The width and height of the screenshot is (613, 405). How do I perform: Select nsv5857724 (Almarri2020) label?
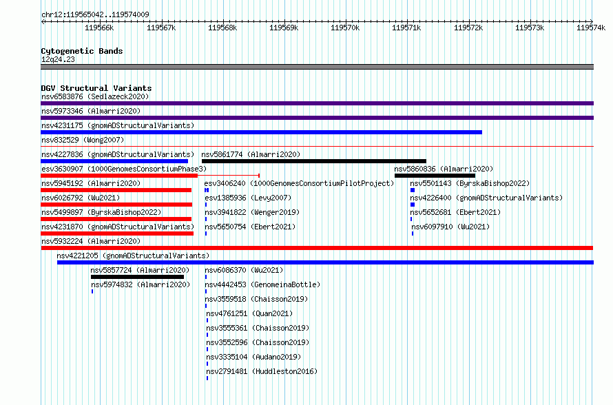[x=140, y=270]
